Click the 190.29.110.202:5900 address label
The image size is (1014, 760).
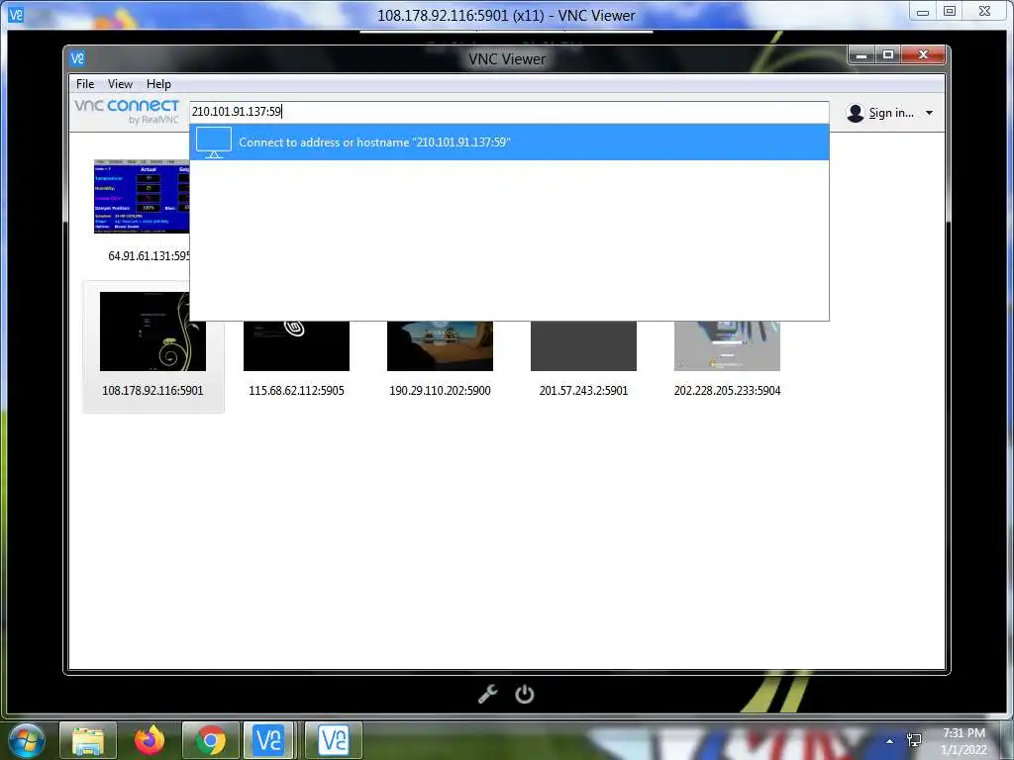coord(440,390)
